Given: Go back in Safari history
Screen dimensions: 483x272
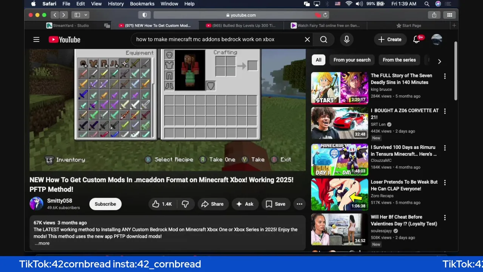Looking at the screenshot, I should coord(55,15).
